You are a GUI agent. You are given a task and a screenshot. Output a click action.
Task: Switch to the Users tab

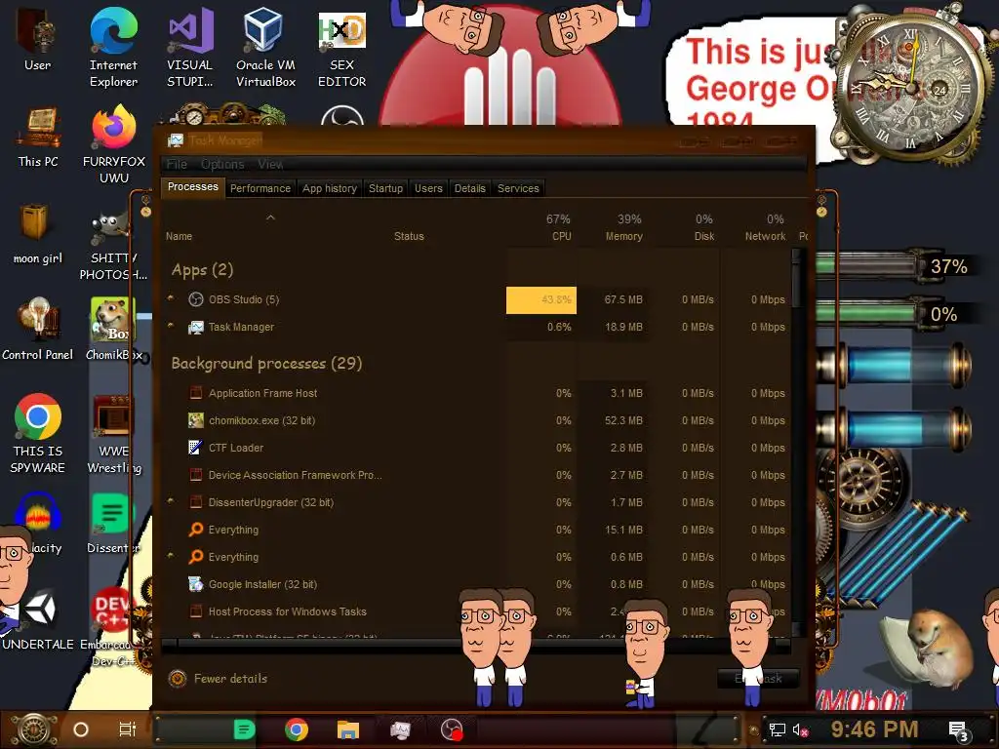point(428,188)
